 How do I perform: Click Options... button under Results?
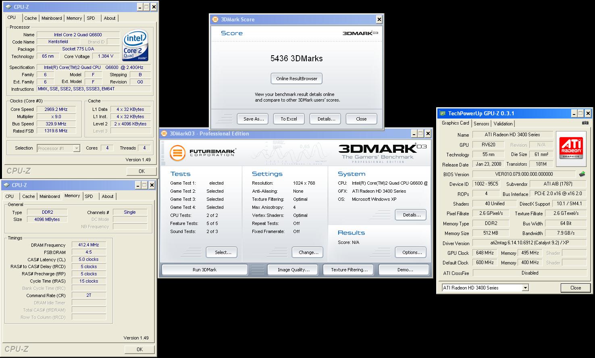(411, 252)
